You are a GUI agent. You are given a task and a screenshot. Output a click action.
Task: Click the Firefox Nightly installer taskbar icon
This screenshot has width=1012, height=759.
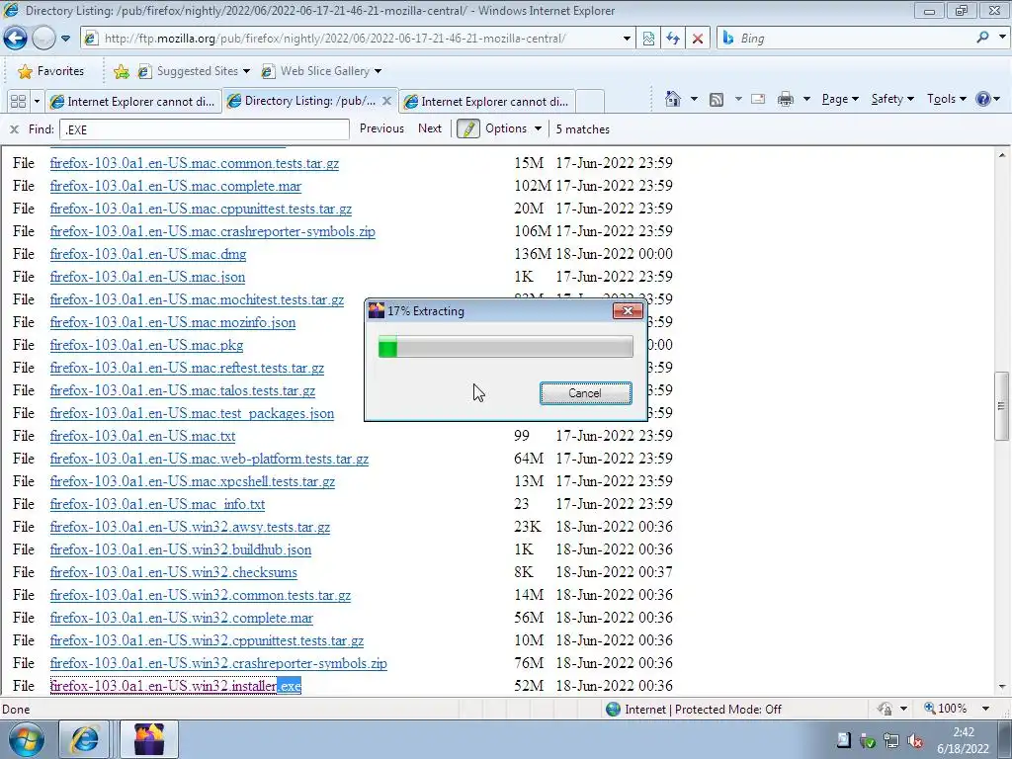click(x=148, y=739)
